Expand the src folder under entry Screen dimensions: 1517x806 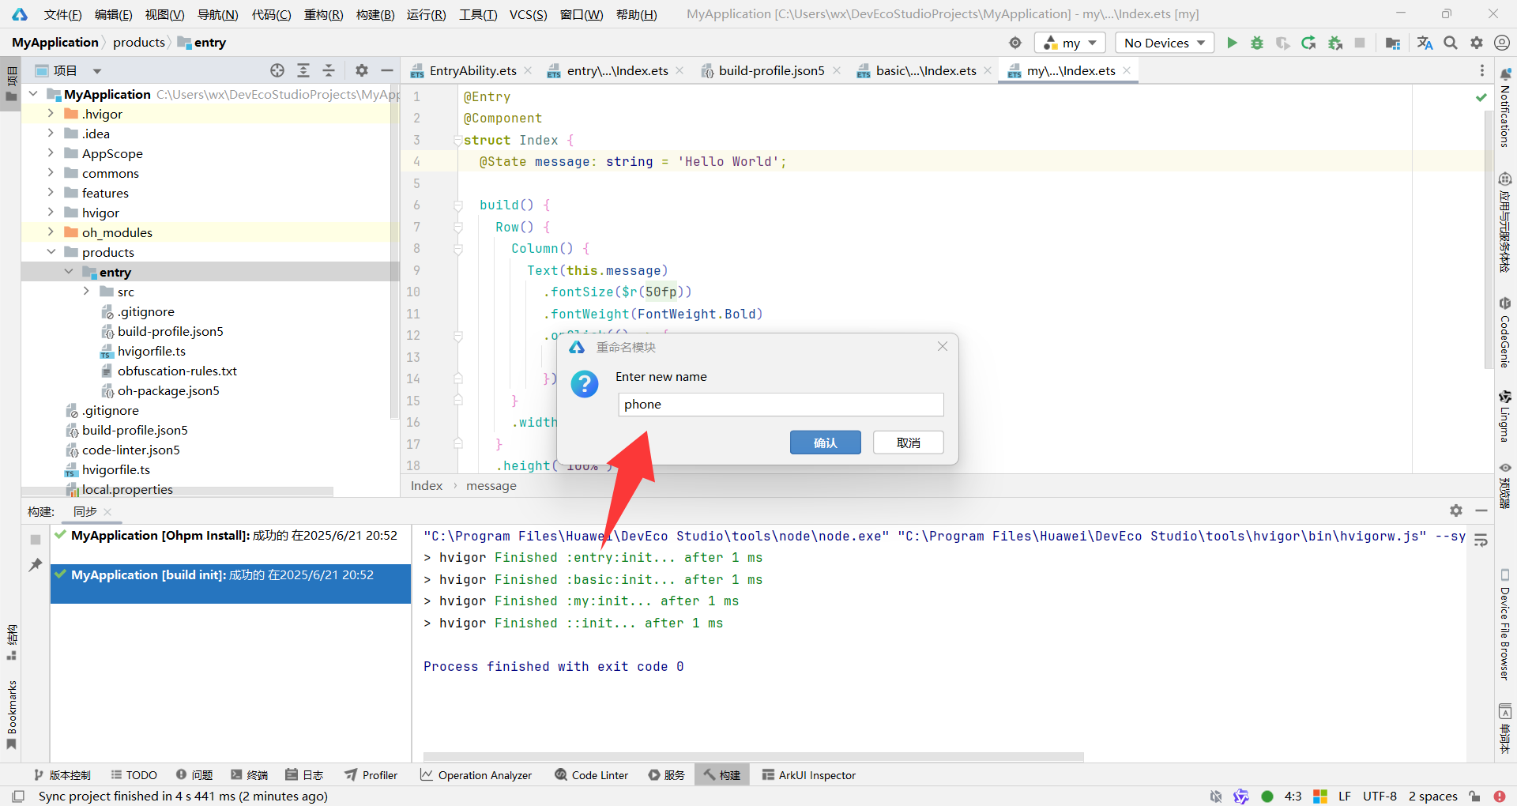(x=86, y=292)
